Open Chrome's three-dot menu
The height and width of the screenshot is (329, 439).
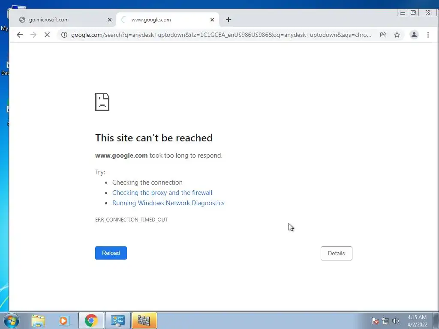point(428,35)
